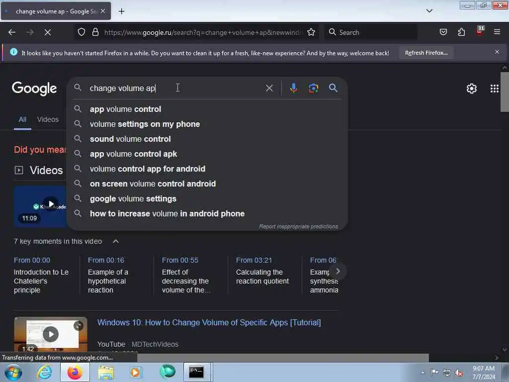Focus the Firefox Search toolbar field
509x382 pixels.
tap(371, 32)
